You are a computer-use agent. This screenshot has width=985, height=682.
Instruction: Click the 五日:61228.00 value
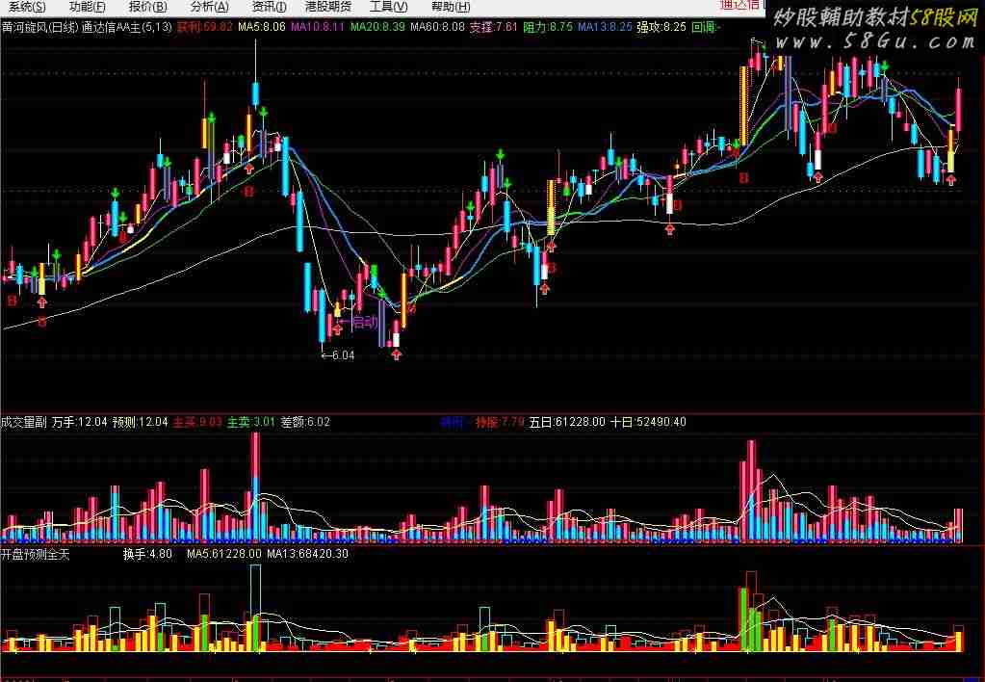(x=567, y=422)
